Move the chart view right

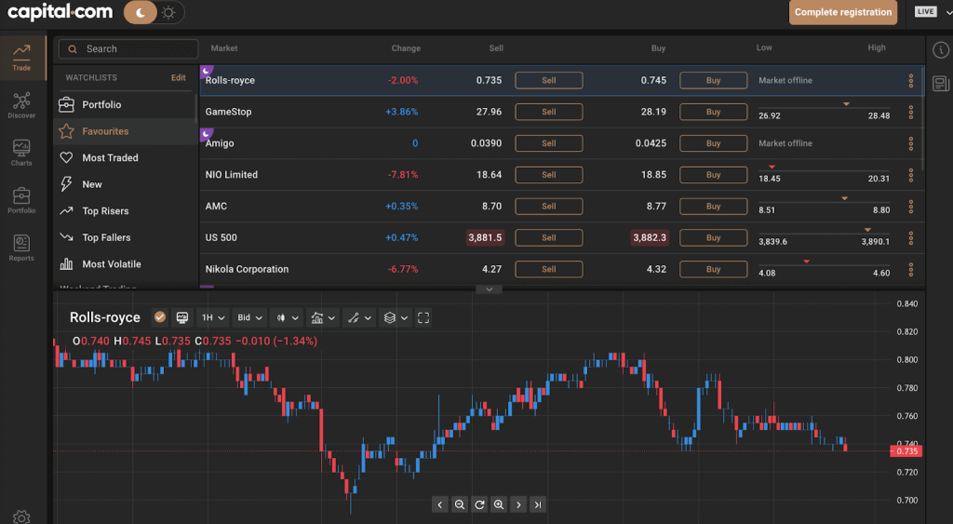(x=517, y=504)
